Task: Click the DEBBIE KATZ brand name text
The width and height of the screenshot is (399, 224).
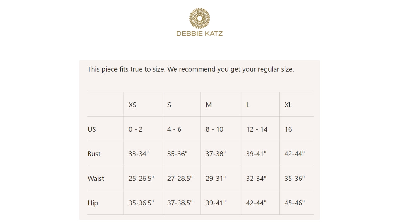Action: click(199, 34)
